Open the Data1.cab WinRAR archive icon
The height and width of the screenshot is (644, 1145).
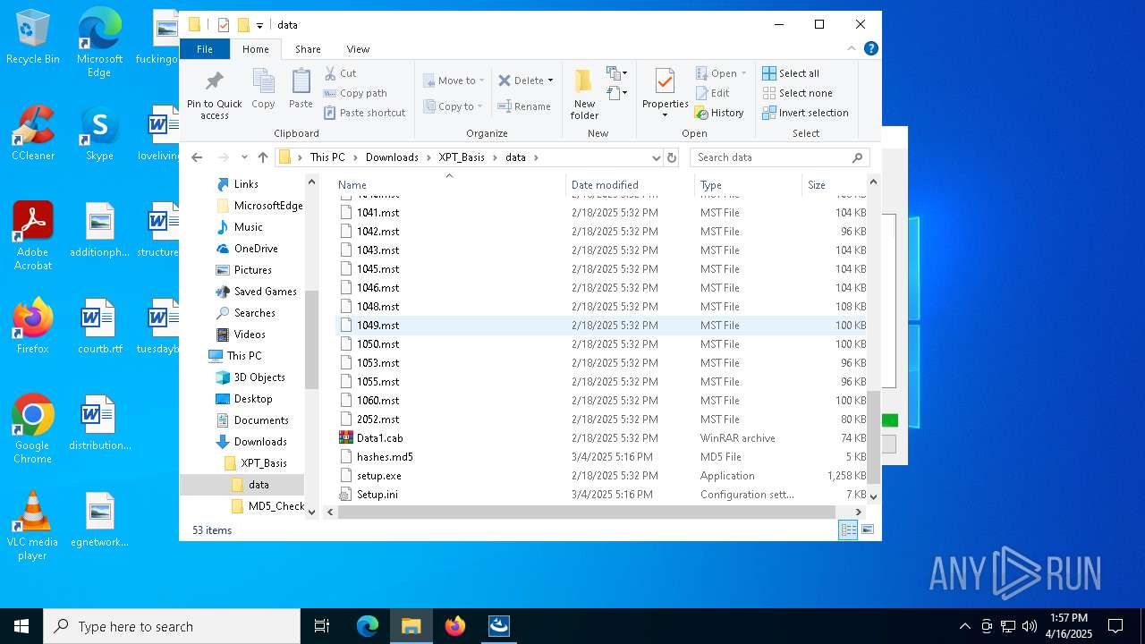(346, 438)
